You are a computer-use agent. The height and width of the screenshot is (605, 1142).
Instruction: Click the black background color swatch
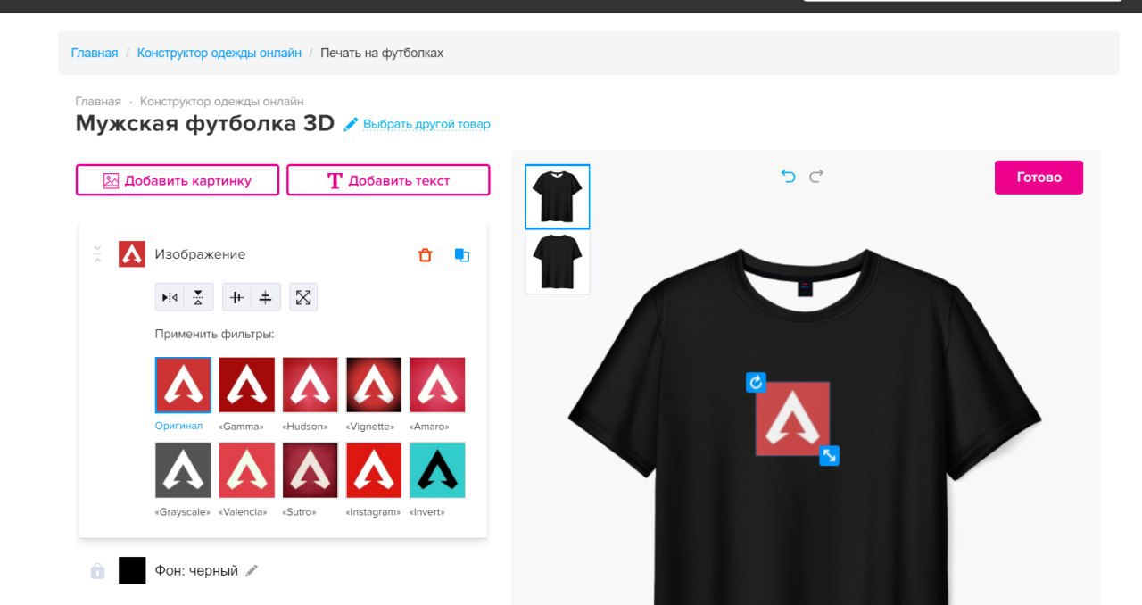pos(132,570)
